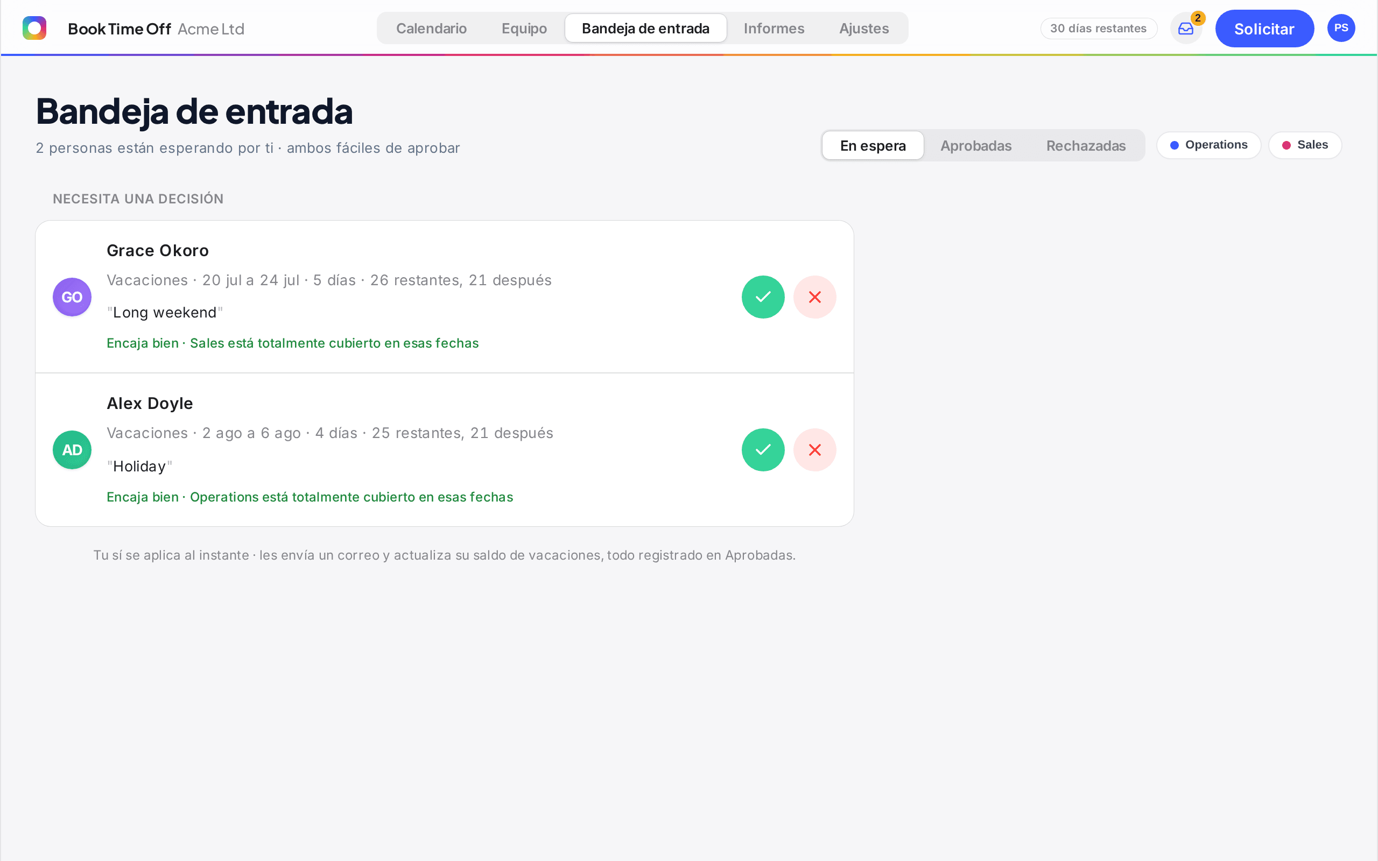Viewport: 1378px width, 861px height.
Task: Click the 30 días restantes badge
Action: click(1099, 29)
